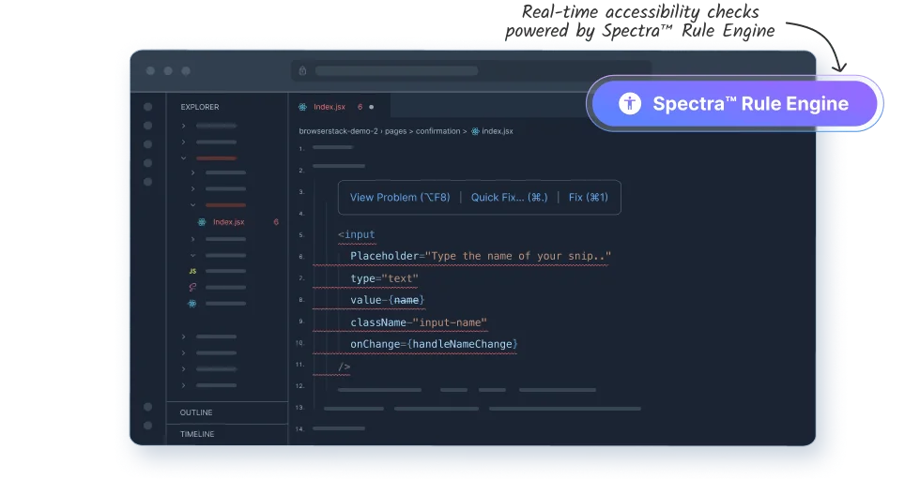Click Fix (⌘1) action
This screenshot has height=479, width=920.
(589, 198)
